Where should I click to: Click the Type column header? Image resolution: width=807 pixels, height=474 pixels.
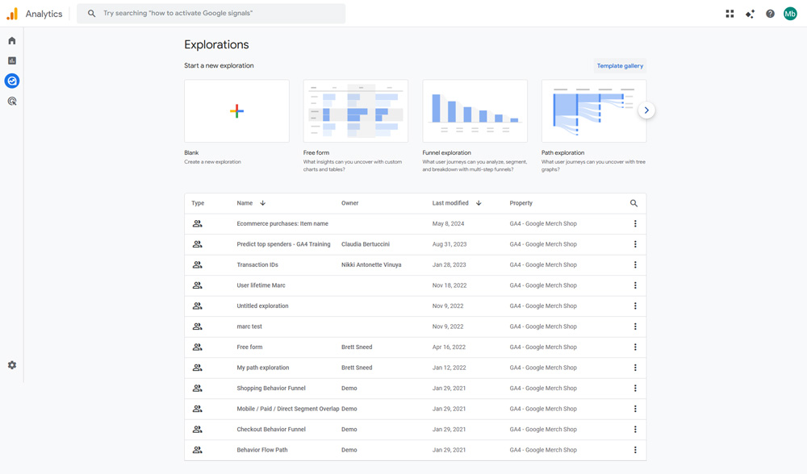pyautogui.click(x=198, y=203)
